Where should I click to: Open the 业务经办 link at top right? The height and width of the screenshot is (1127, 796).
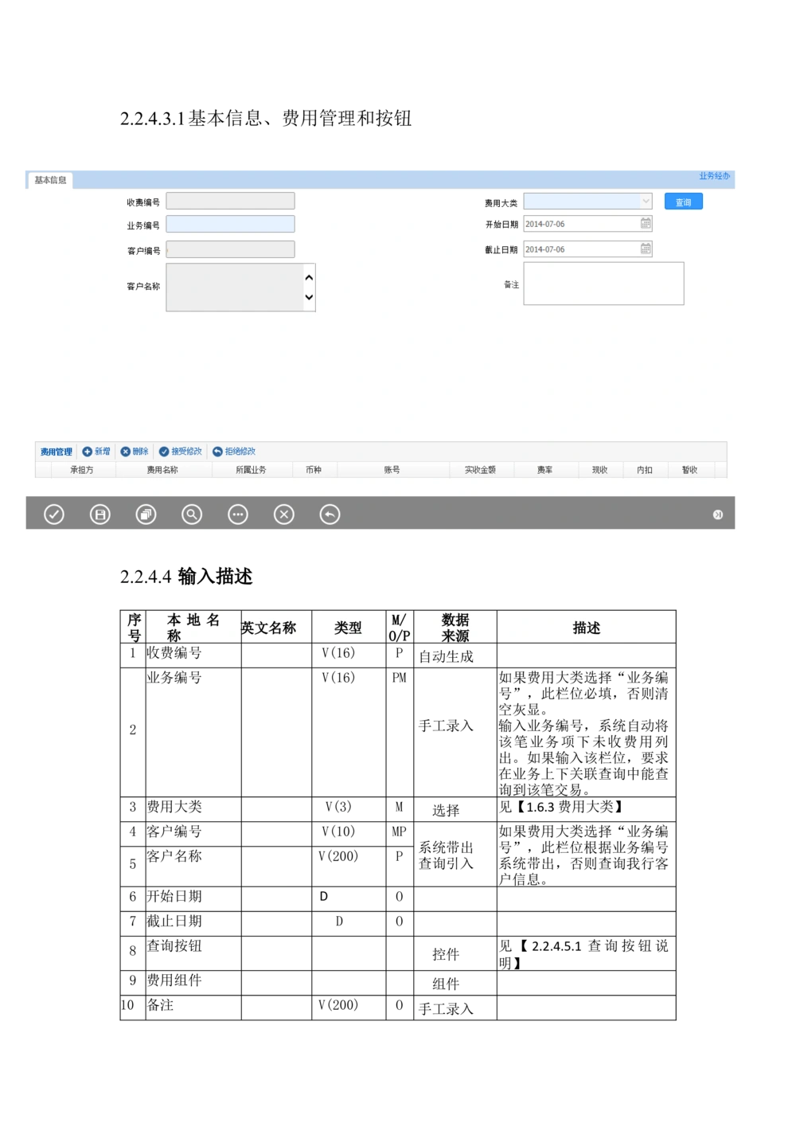click(x=715, y=174)
